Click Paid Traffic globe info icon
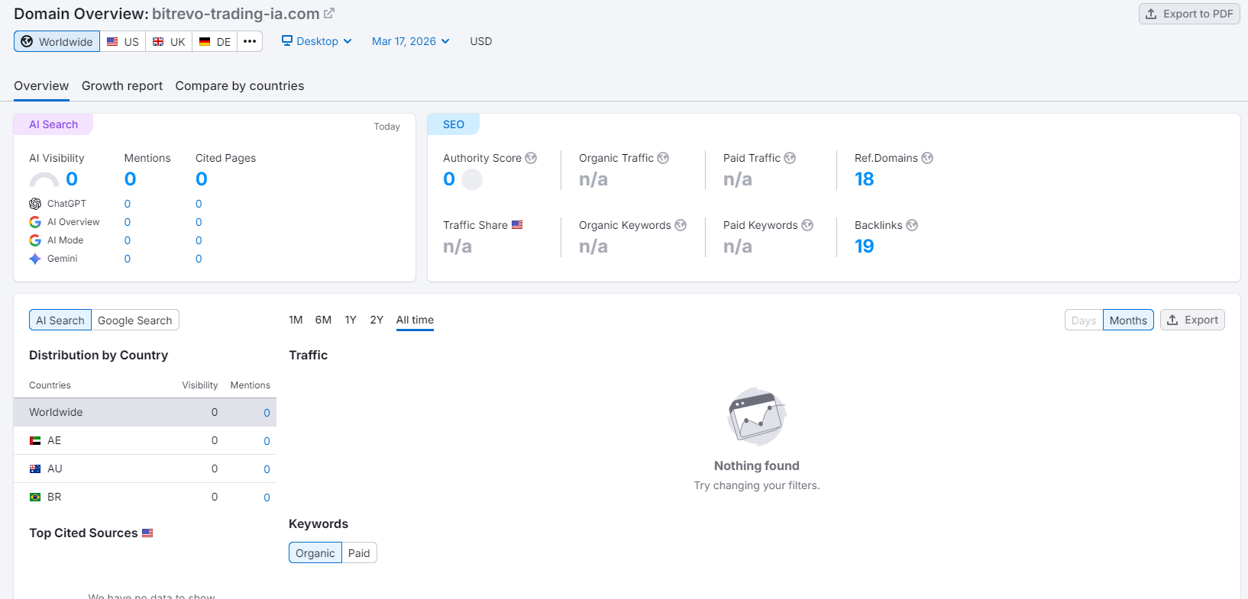Screen dimensions: 1248x599 [790, 158]
